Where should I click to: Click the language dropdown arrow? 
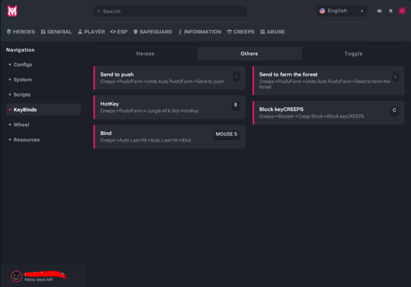(362, 11)
